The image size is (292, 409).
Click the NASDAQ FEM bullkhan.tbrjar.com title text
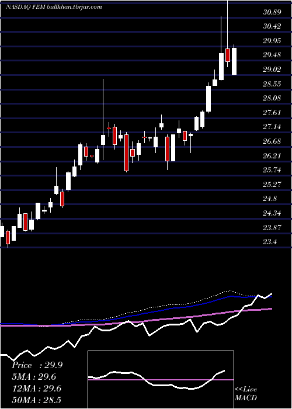(54, 7)
